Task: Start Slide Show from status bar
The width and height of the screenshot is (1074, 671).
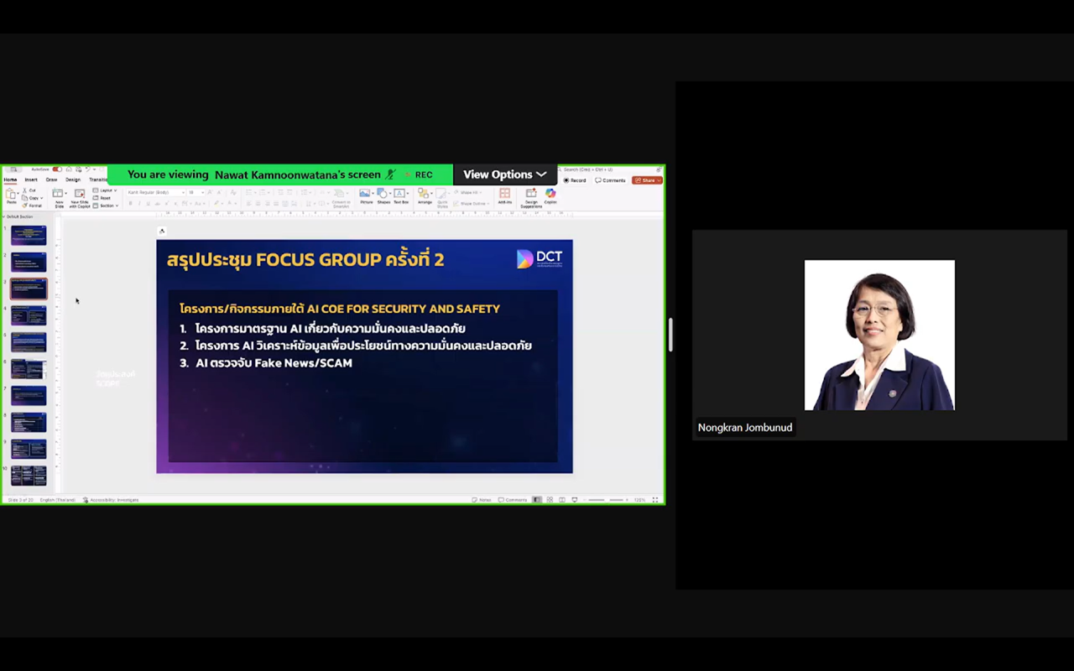Action: [x=575, y=500]
